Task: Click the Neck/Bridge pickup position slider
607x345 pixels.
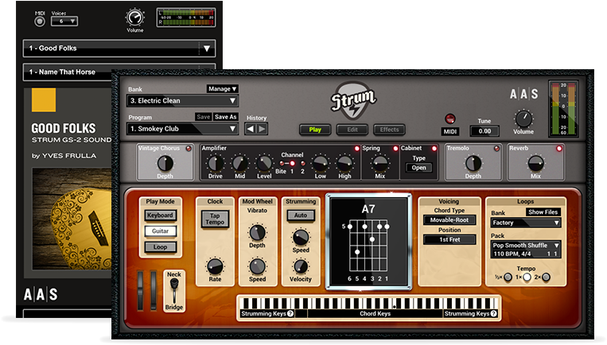Action: [174, 291]
